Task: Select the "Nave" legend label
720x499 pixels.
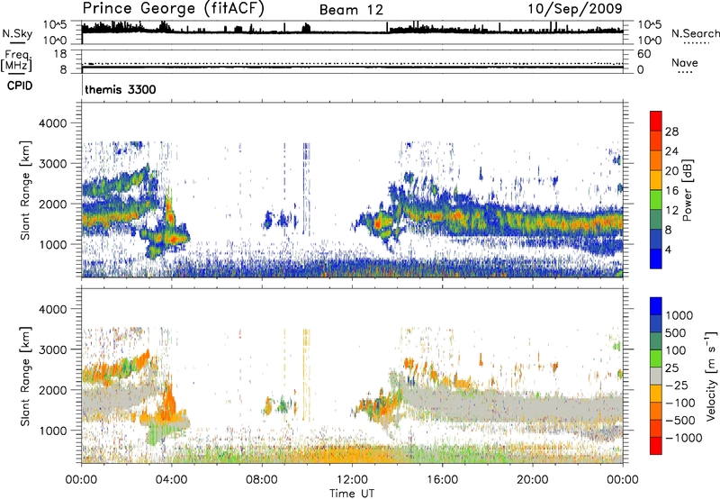Action: pos(685,62)
